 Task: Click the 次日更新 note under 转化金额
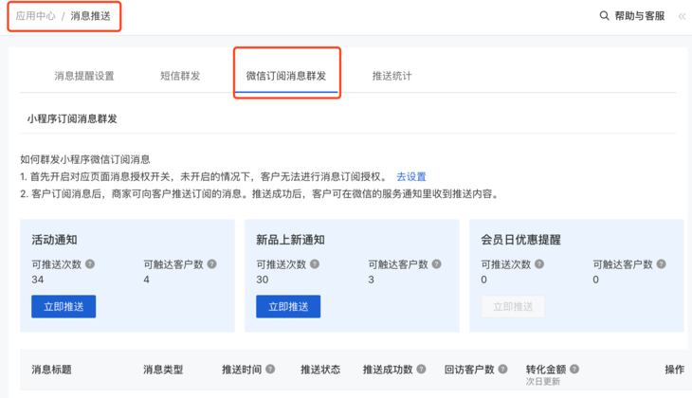click(543, 381)
